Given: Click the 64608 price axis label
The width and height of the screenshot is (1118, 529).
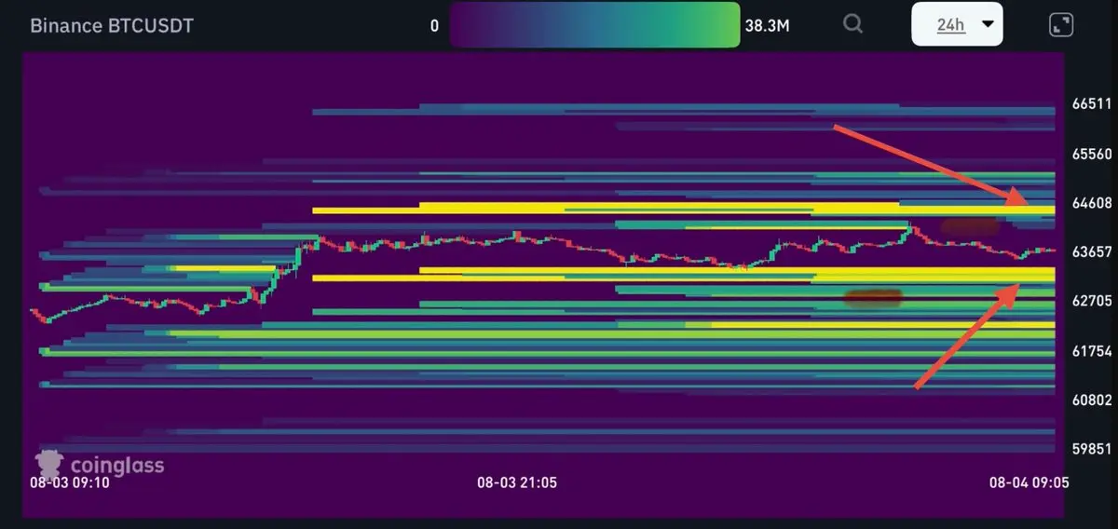Looking at the screenshot, I should pyautogui.click(x=1092, y=203).
